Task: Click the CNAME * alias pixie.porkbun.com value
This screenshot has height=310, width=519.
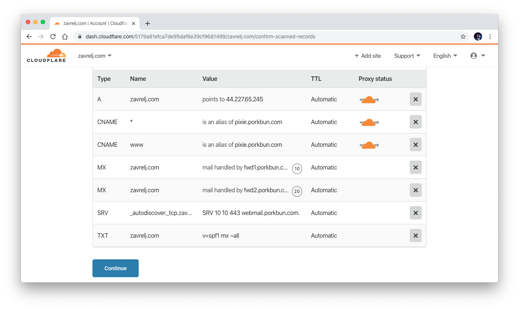Action: click(242, 122)
